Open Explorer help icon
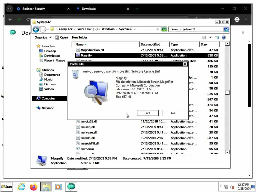The image size is (256, 192). click(224, 37)
